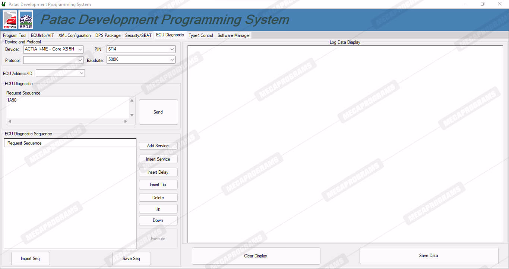Switch to the ECUInfo/VIT tab
The image size is (509, 269).
tap(42, 35)
